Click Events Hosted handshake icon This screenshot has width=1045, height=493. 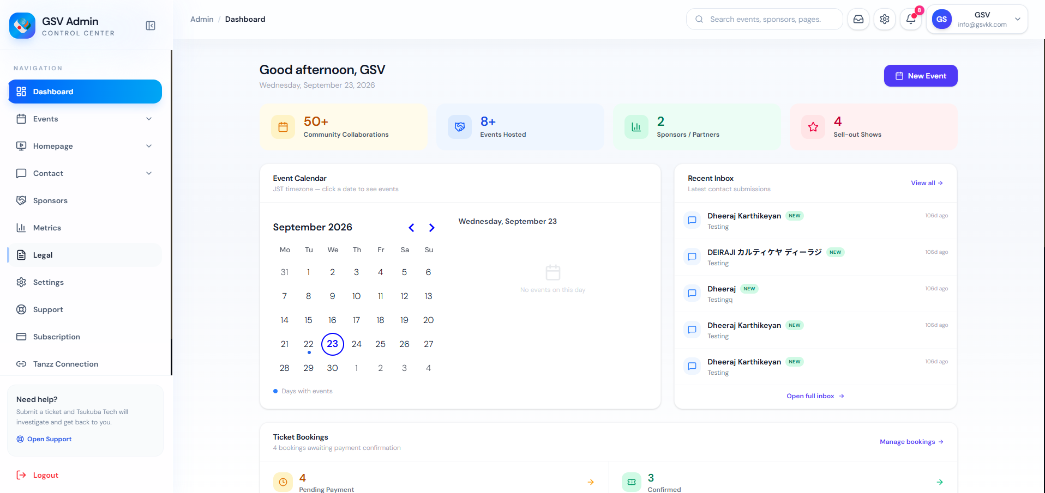(460, 127)
